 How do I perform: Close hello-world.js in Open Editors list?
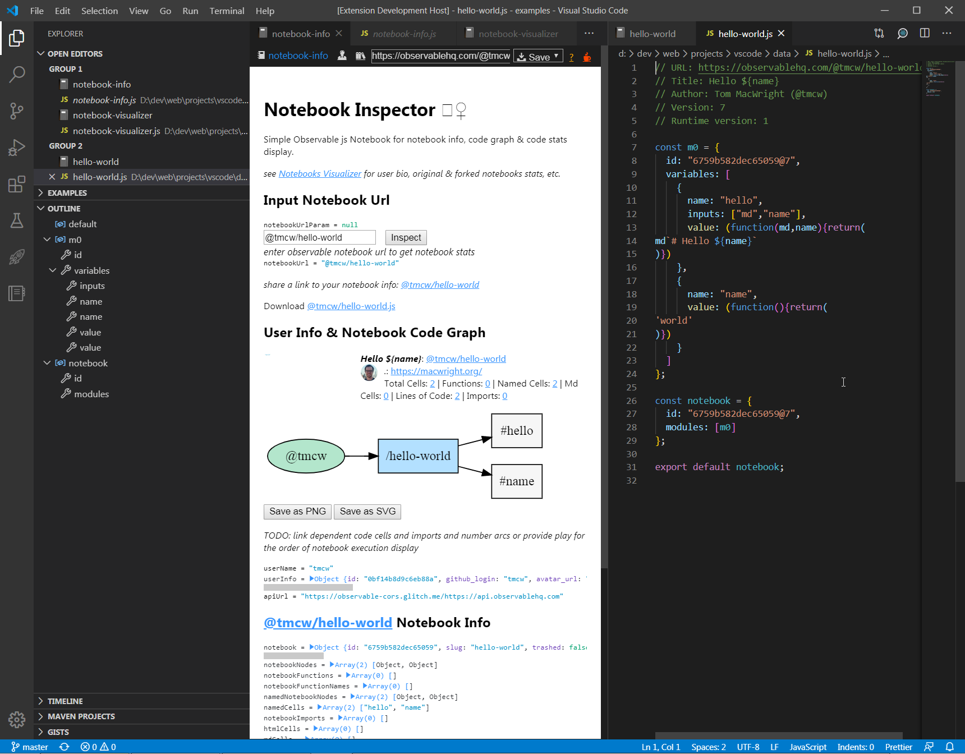pos(52,177)
